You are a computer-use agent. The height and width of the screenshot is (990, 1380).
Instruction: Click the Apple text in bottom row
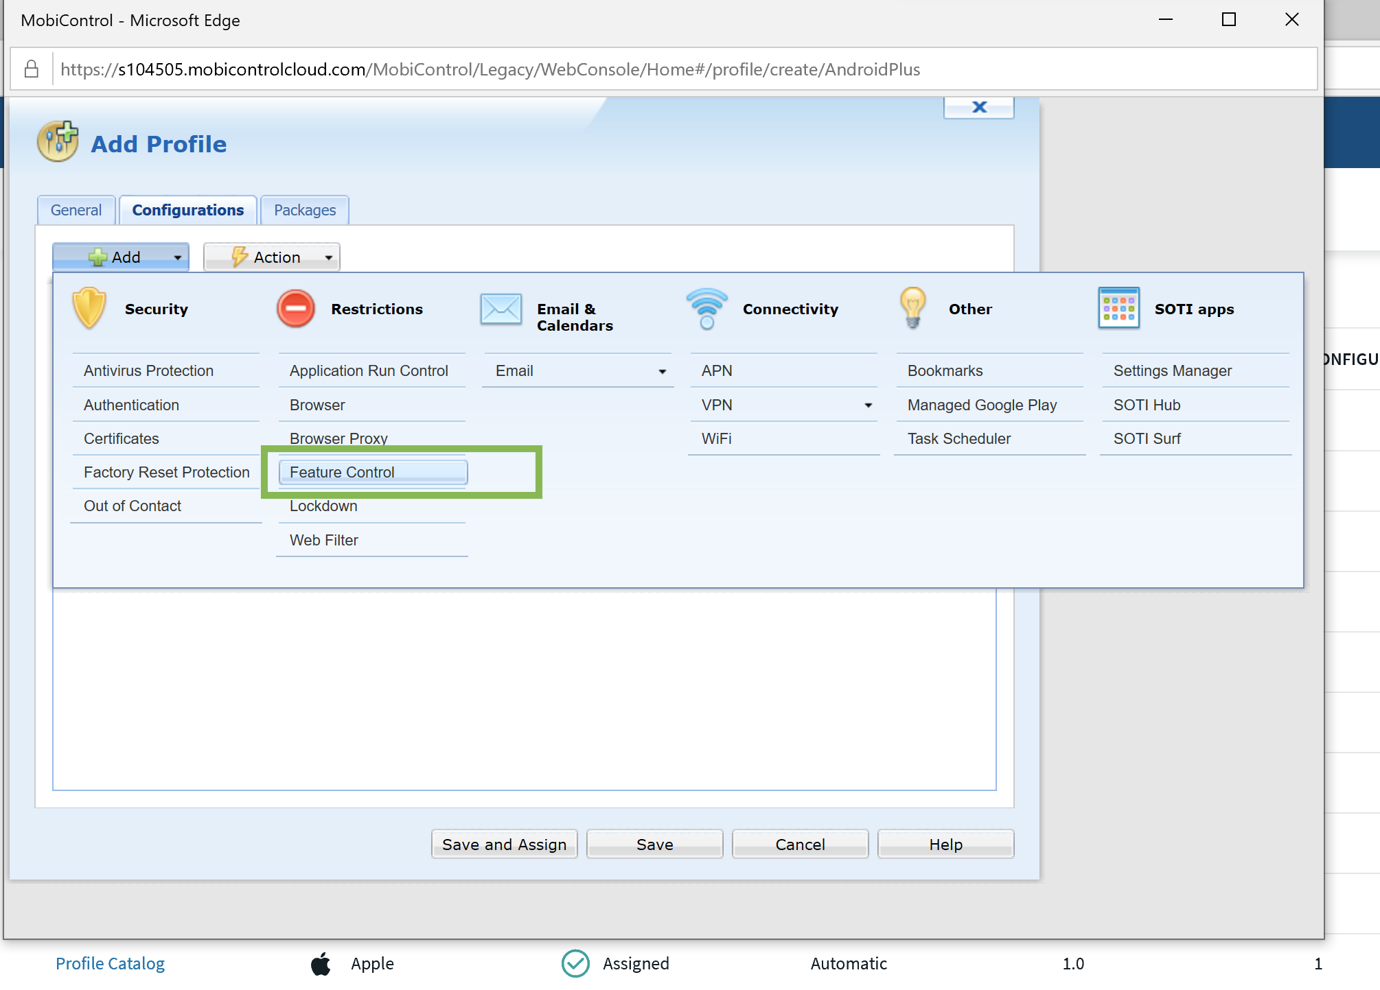pyautogui.click(x=372, y=963)
